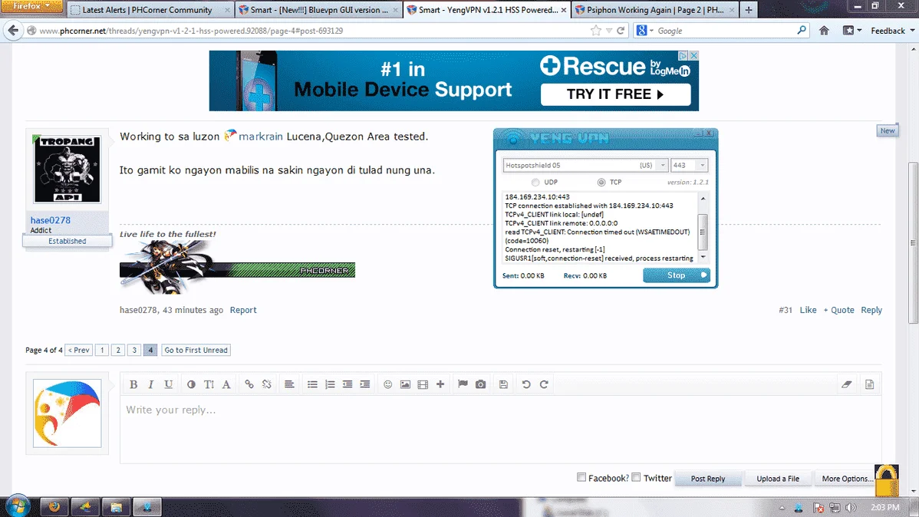Viewport: 919px width, 517px height.
Task: Open the plus insert options icon
Action: click(440, 384)
